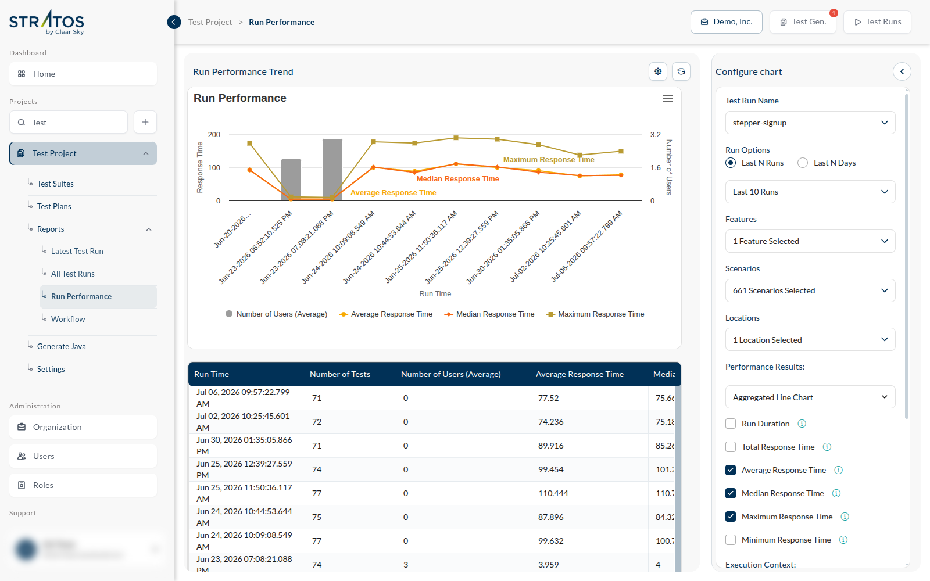
Task: Open the Last 10 Runs dropdown
Action: pos(810,192)
